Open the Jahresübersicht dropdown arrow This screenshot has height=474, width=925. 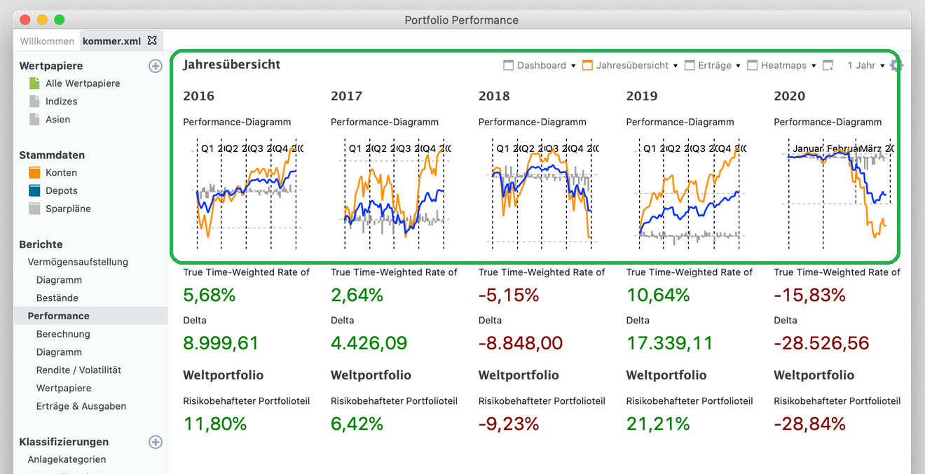(676, 66)
